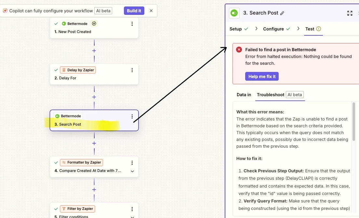Select the New Post Created step
The width and height of the screenshot is (359, 218).
pos(94,28)
